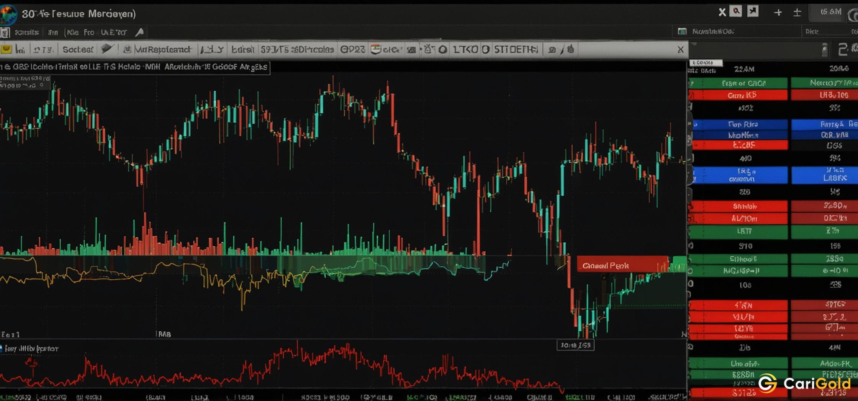Click the grid icon in the gray toolbar
This screenshot has width=858, height=401.
click(411, 50)
